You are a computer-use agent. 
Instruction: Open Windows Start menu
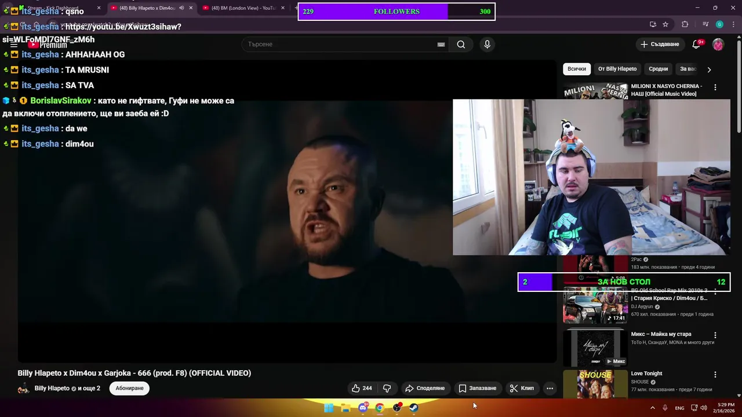329,408
